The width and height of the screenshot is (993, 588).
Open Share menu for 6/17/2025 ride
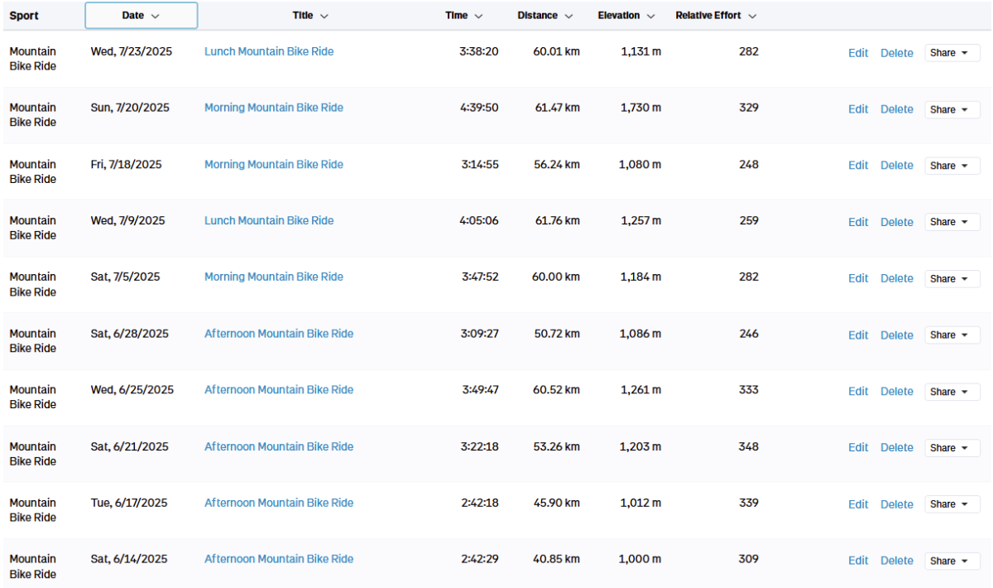click(x=952, y=504)
